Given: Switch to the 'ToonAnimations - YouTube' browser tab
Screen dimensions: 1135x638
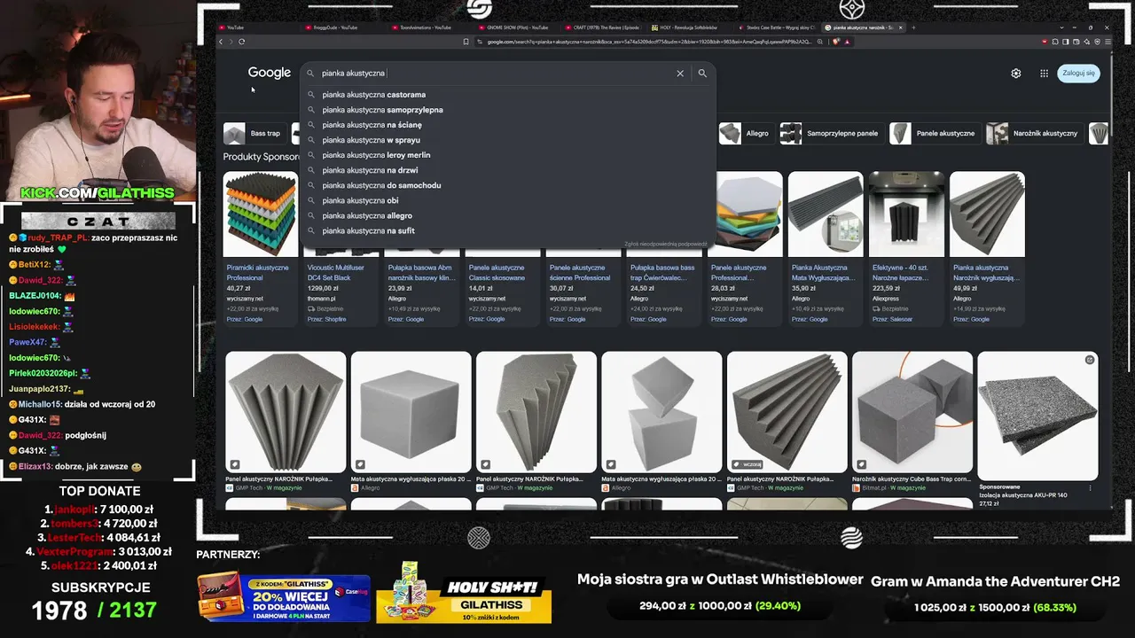Looking at the screenshot, I should [426, 27].
